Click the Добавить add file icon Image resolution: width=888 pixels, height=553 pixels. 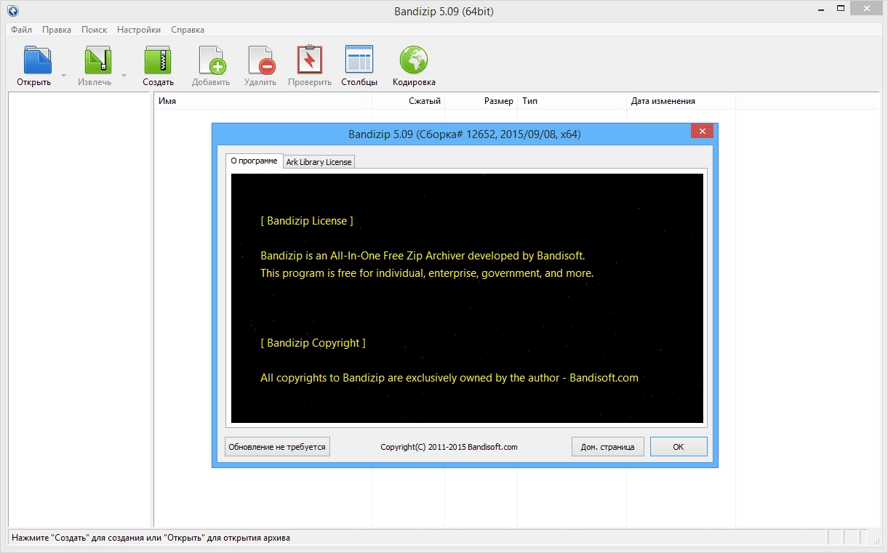click(x=211, y=60)
